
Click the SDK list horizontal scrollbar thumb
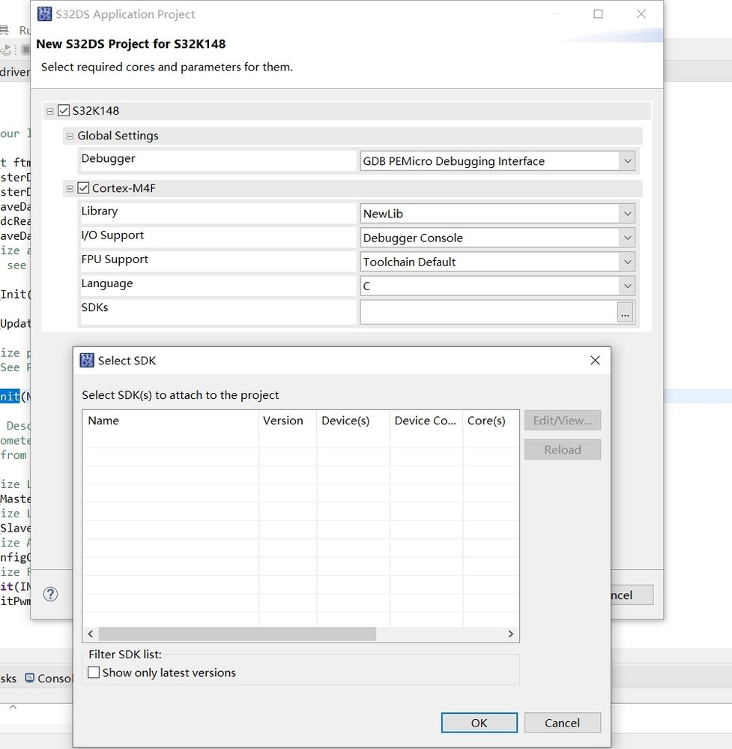238,634
